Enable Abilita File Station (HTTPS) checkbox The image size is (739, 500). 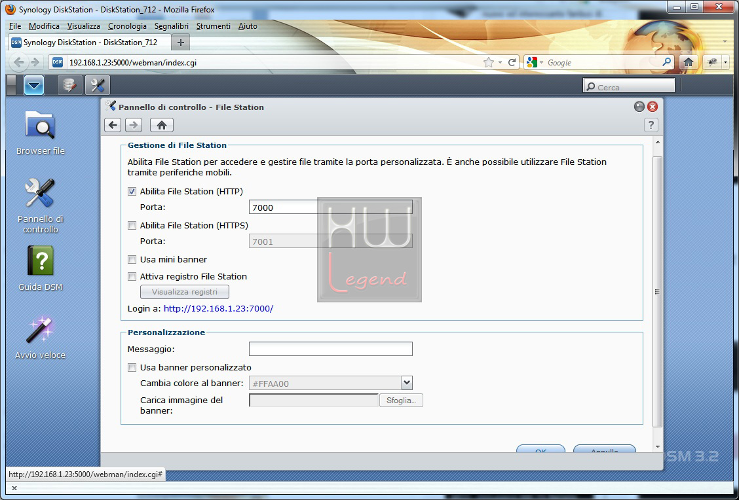pyautogui.click(x=132, y=226)
